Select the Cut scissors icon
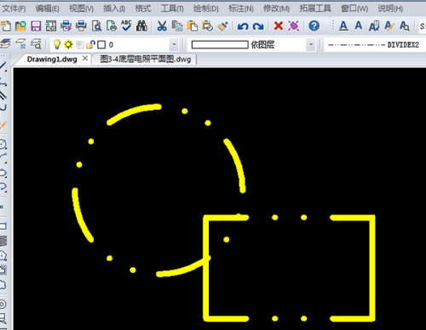Screen dimensions: 426x330 pos(162,26)
